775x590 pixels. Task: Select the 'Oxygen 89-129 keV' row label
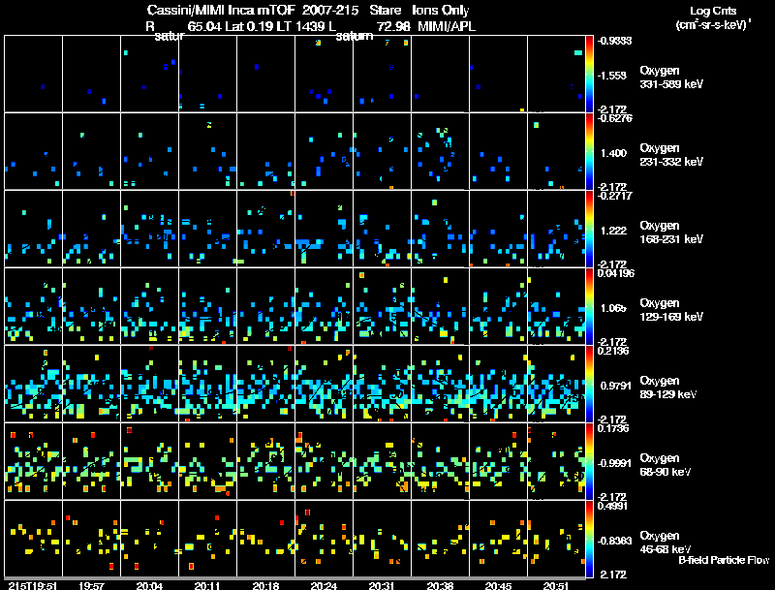pos(668,388)
